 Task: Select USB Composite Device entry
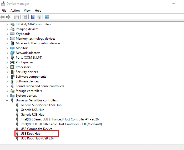click(x=37, y=129)
